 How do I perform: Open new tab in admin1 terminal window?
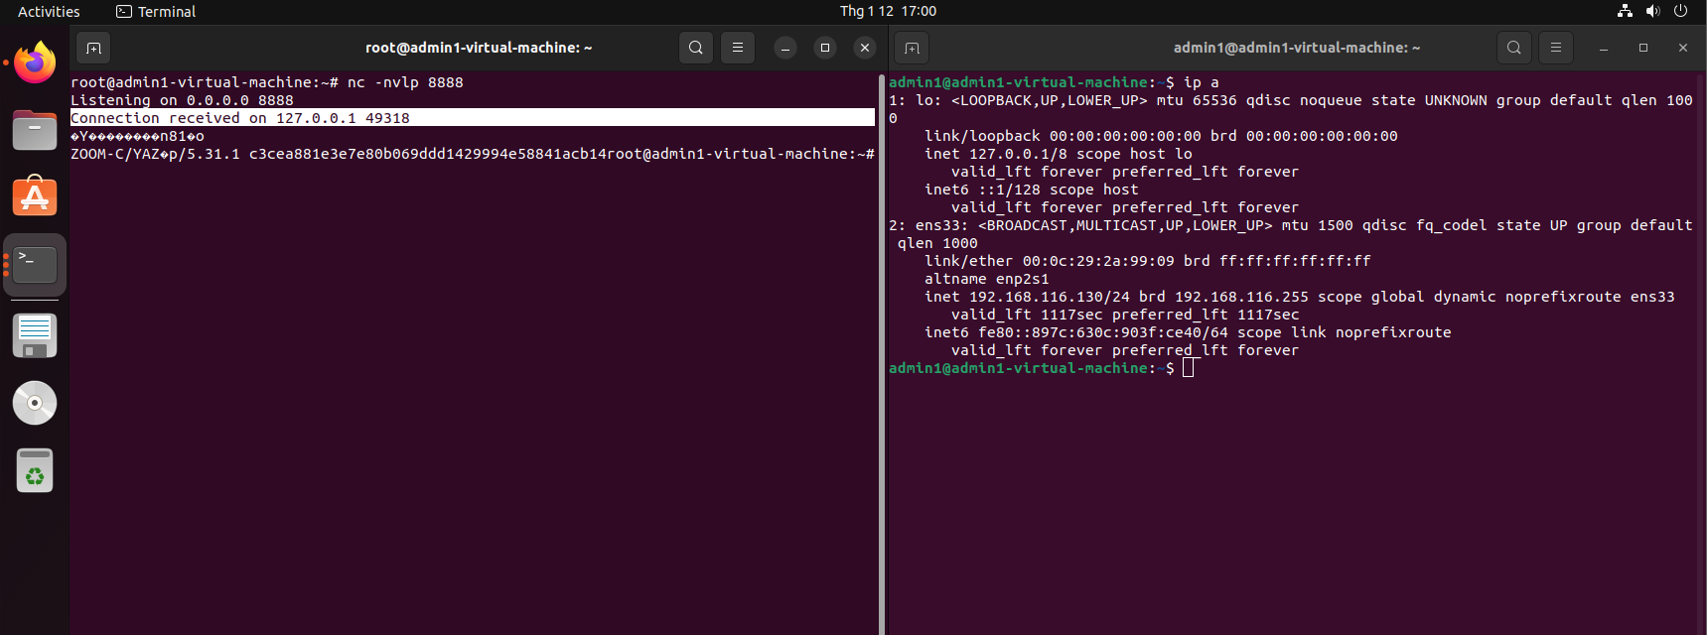point(912,48)
